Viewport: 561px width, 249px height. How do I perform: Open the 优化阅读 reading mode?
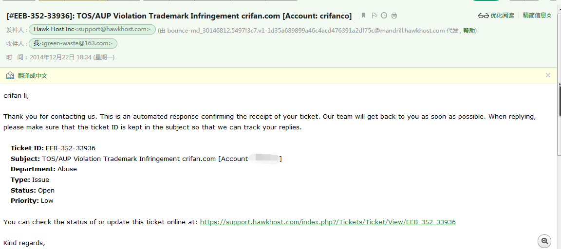click(502, 16)
